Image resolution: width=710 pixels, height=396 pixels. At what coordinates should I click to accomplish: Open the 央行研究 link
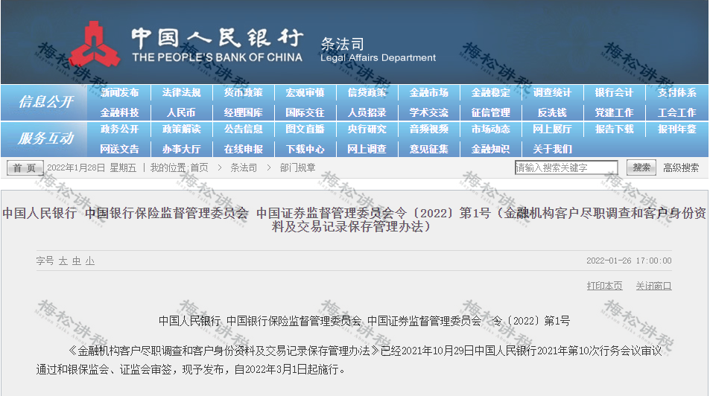367,130
